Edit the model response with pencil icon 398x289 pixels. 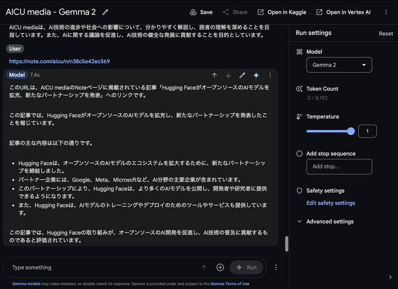(x=242, y=75)
